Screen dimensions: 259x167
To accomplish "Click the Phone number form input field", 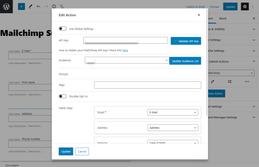I will pyautogui.click(x=30, y=144).
